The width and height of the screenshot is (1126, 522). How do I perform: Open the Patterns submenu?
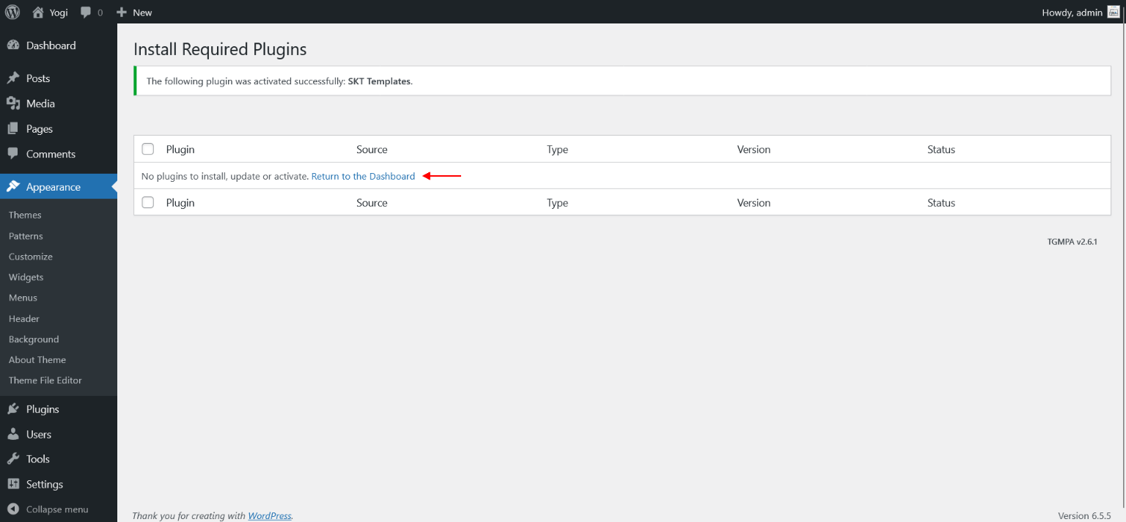(26, 236)
